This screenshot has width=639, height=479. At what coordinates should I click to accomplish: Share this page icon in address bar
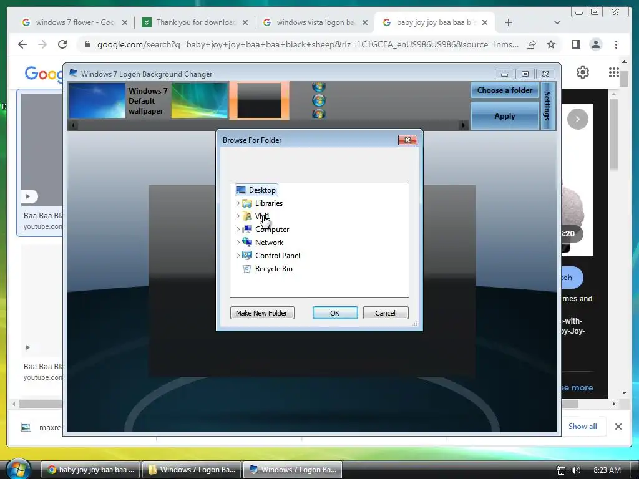(x=531, y=44)
